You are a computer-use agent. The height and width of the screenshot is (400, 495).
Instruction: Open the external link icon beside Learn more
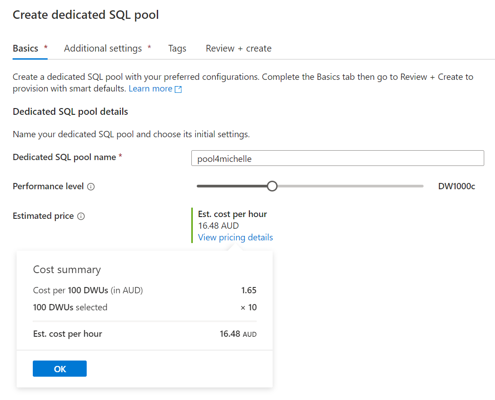point(178,89)
